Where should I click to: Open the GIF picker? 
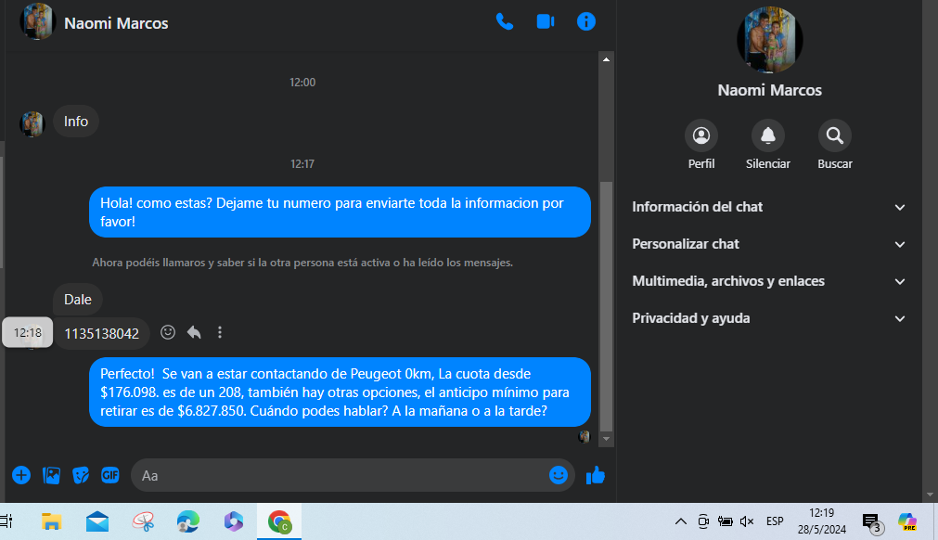click(x=110, y=475)
